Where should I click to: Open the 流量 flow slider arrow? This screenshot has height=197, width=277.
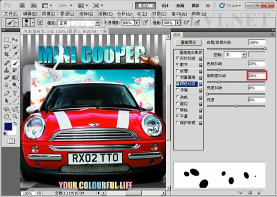pyautogui.click(x=178, y=23)
